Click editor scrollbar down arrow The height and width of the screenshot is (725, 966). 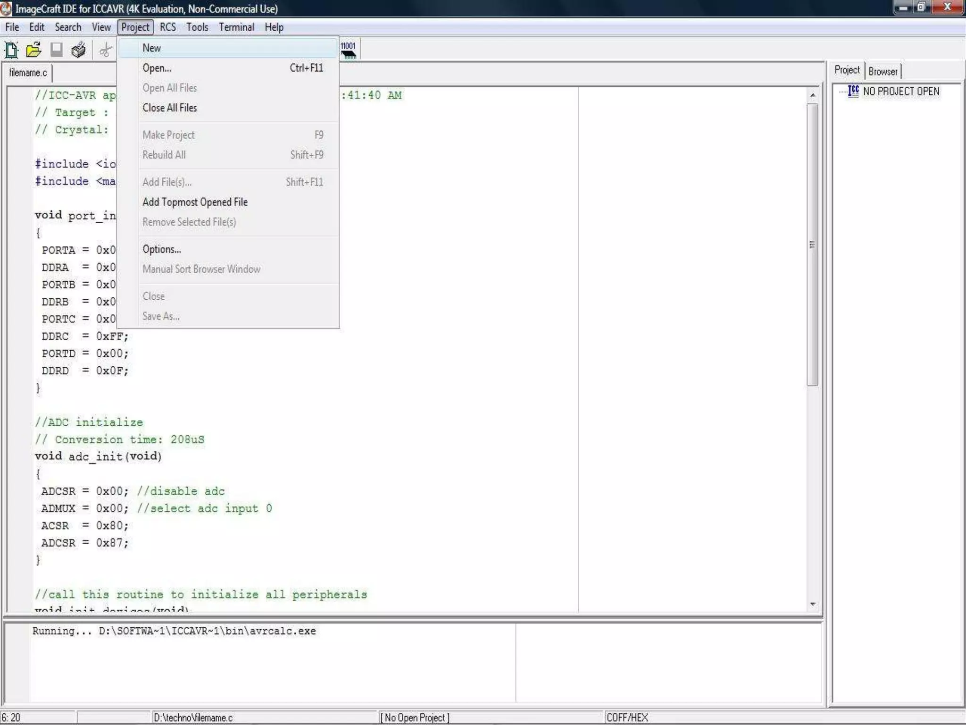813,604
